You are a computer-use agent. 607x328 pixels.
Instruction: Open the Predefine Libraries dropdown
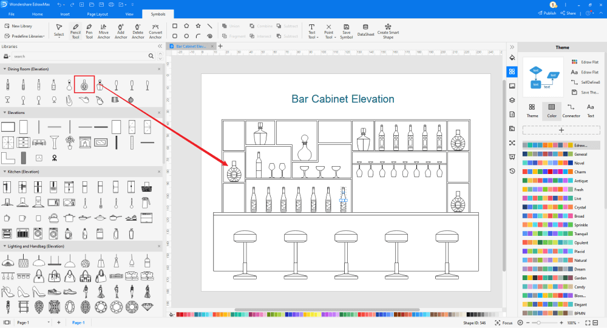tap(25, 36)
